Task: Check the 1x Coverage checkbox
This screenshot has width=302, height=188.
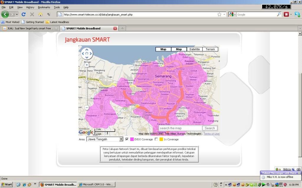Action: 156,139
